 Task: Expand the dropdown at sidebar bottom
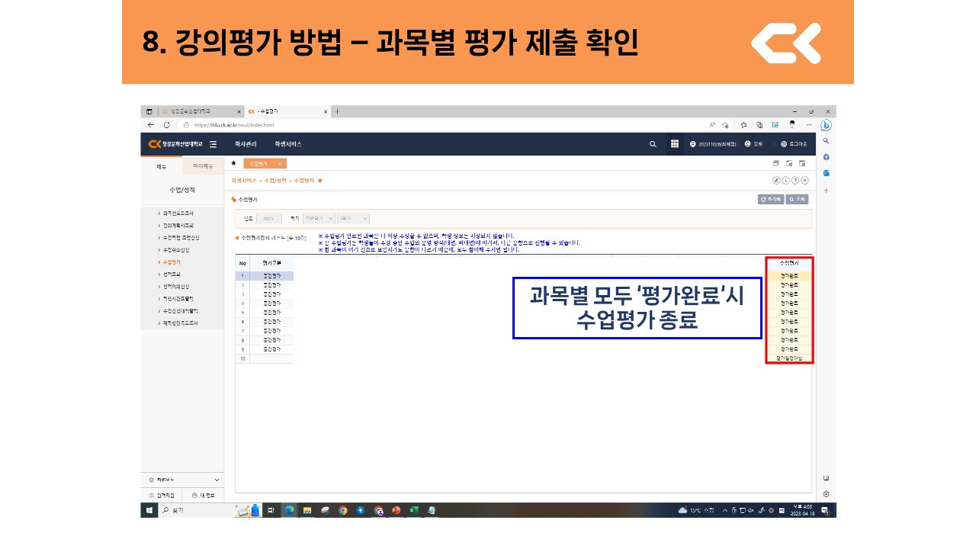coord(217,480)
